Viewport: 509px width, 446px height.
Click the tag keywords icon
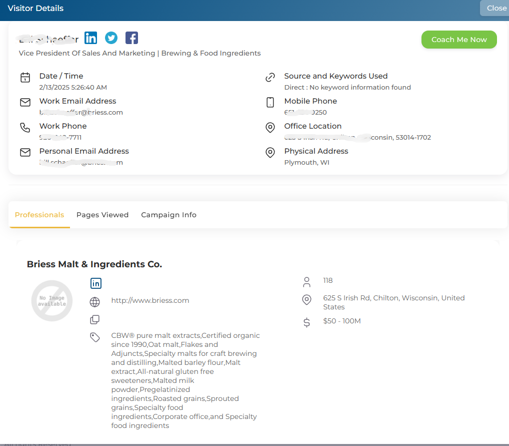95,337
